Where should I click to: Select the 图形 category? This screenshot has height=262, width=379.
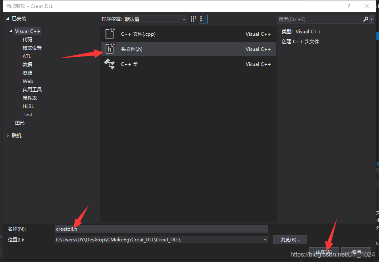pos(20,123)
